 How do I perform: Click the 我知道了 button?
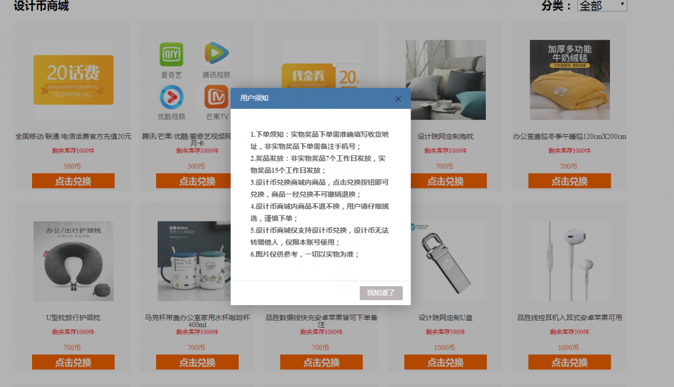[x=381, y=293]
